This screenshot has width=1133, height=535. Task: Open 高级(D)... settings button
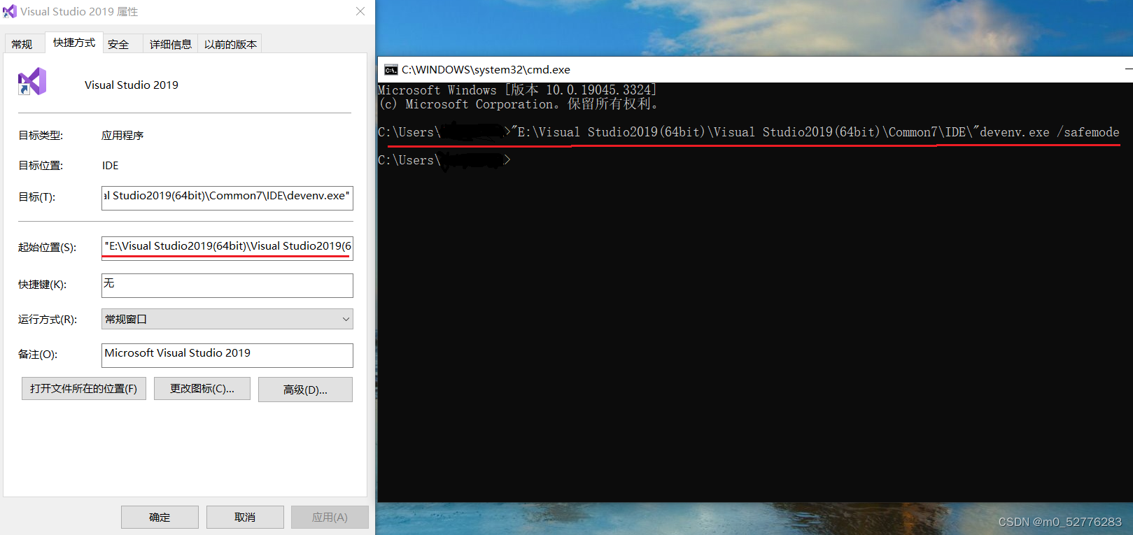click(305, 390)
